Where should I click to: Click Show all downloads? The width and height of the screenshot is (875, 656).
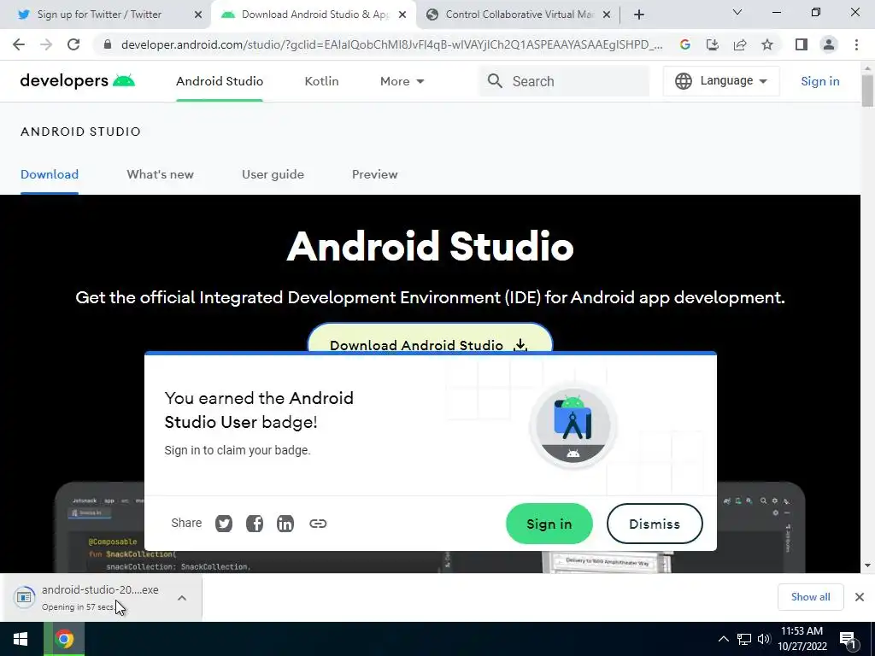810,597
